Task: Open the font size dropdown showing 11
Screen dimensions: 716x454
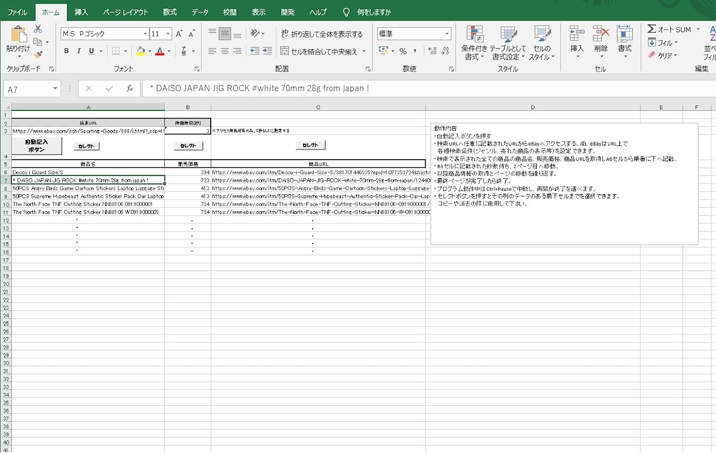Action: [168, 34]
